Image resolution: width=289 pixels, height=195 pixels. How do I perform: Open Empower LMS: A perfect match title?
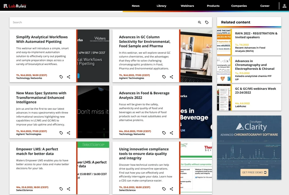(37, 151)
